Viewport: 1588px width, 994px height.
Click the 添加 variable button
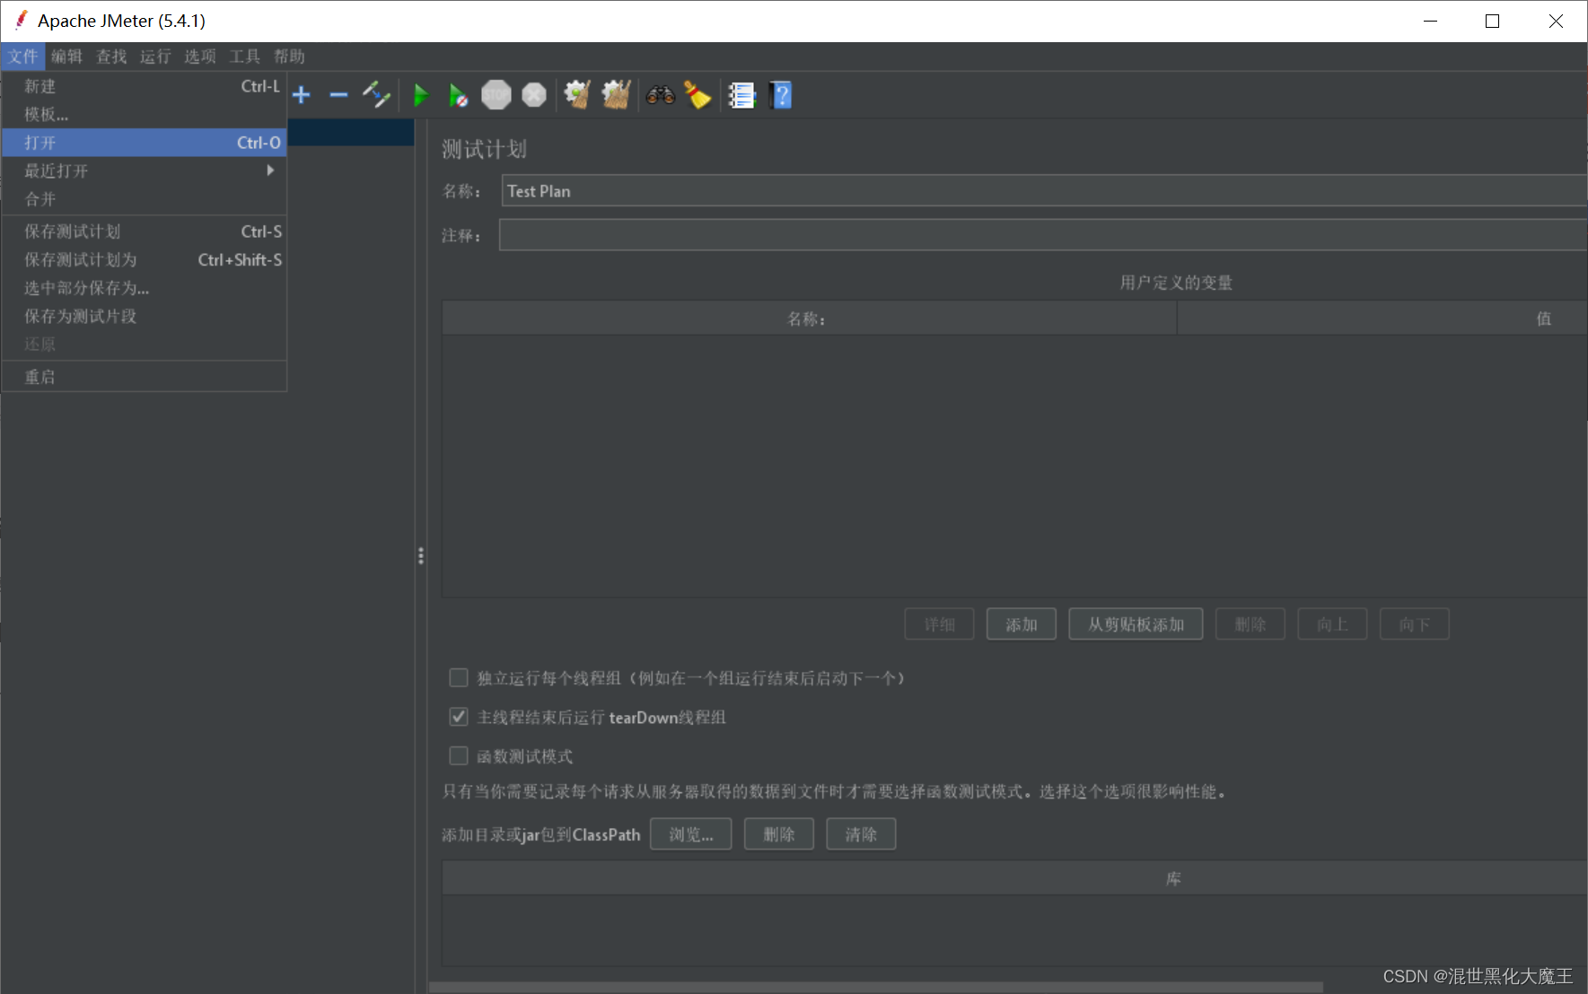1022,624
